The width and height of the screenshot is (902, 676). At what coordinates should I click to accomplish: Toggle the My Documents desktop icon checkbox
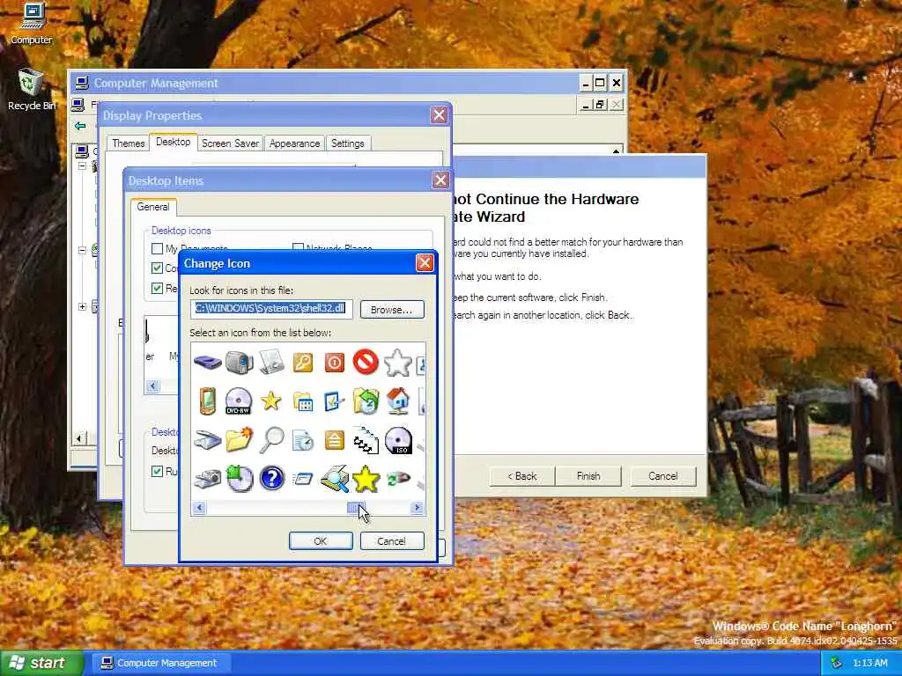(x=157, y=249)
